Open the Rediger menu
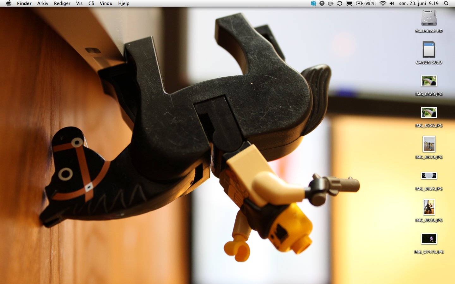This screenshot has height=284, width=455. 62,3
